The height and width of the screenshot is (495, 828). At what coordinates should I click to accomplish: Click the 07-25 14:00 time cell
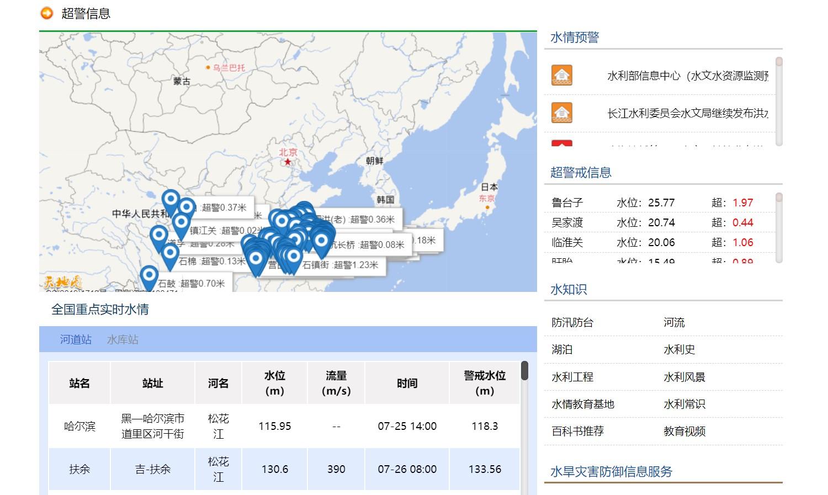coord(407,426)
